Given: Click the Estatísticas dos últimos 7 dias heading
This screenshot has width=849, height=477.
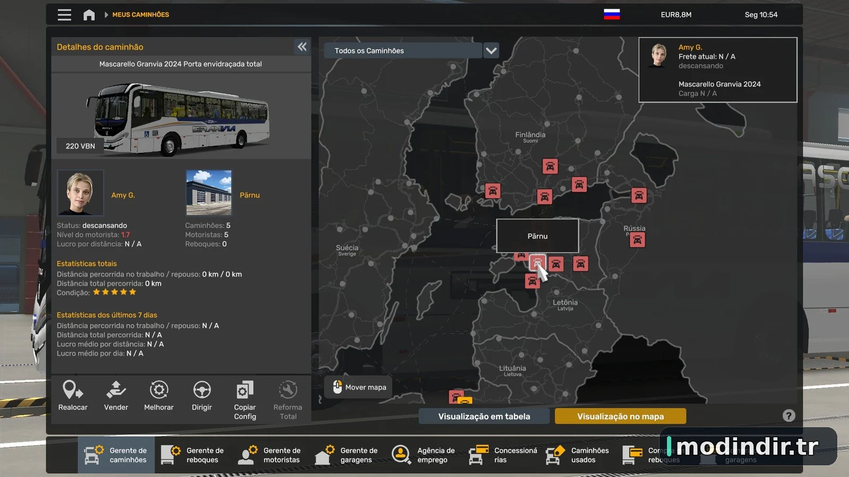Looking at the screenshot, I should (x=107, y=315).
